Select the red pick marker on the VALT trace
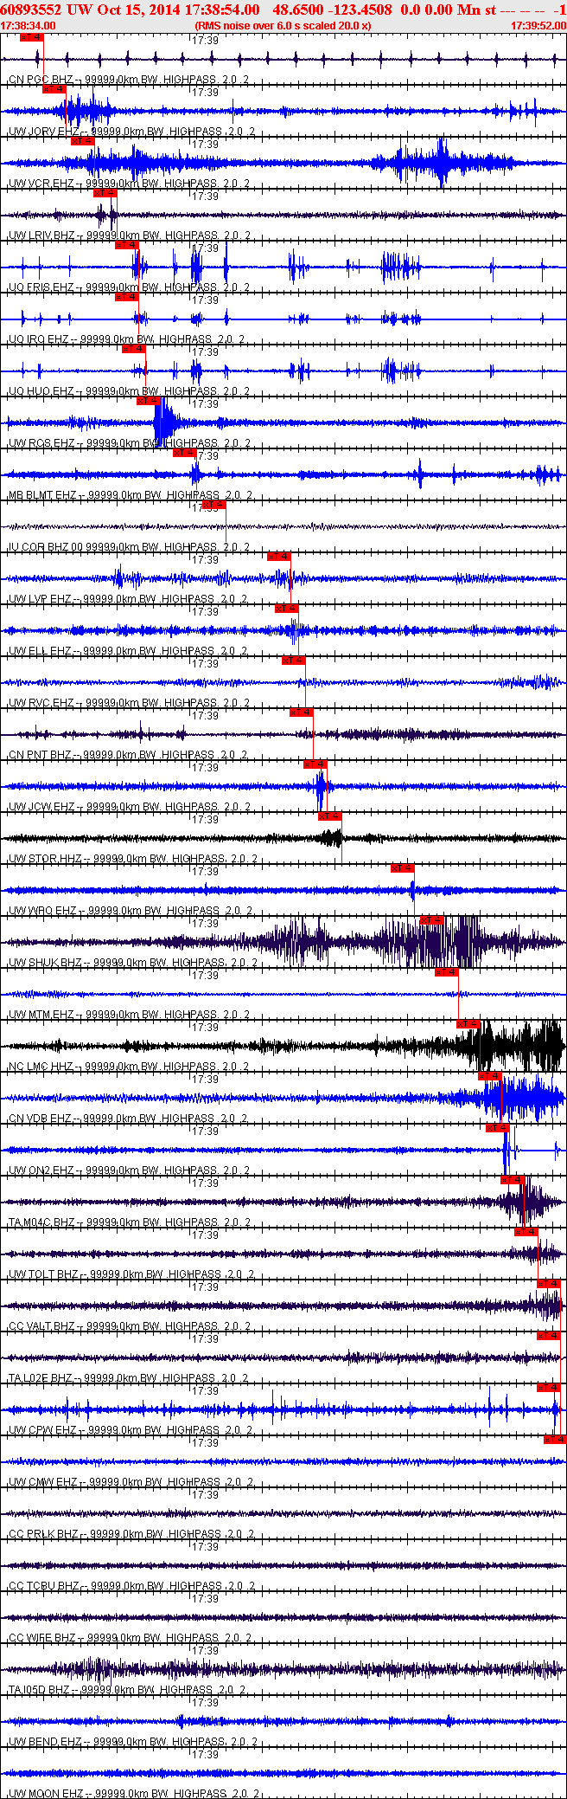 tap(549, 1284)
